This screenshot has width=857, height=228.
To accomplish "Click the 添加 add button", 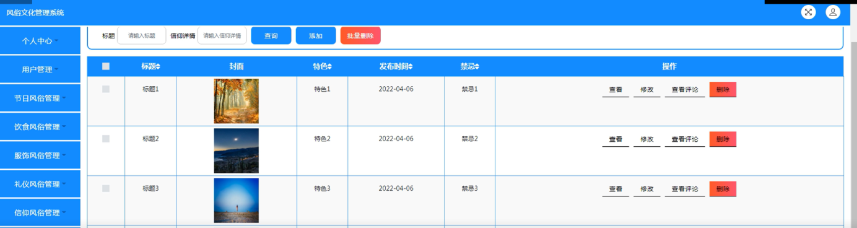I will coord(316,36).
